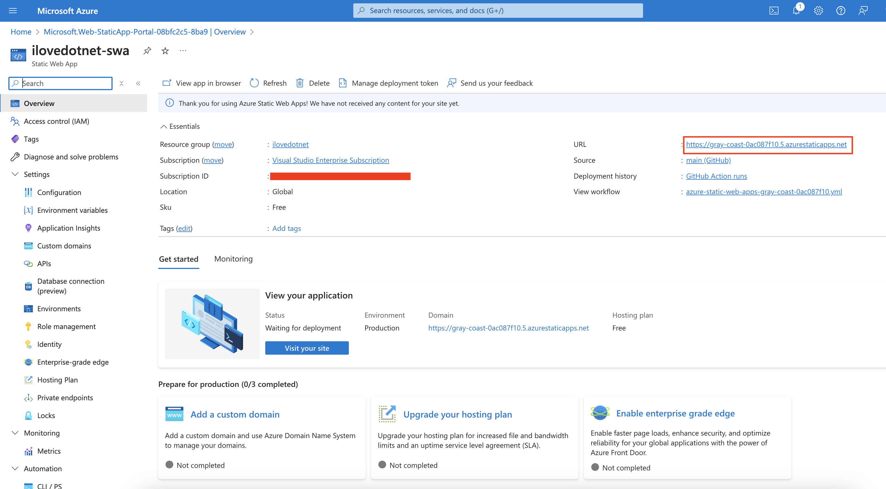Image resolution: width=886 pixels, height=489 pixels.
Task: Click move next to Subscription
Action: click(213, 160)
